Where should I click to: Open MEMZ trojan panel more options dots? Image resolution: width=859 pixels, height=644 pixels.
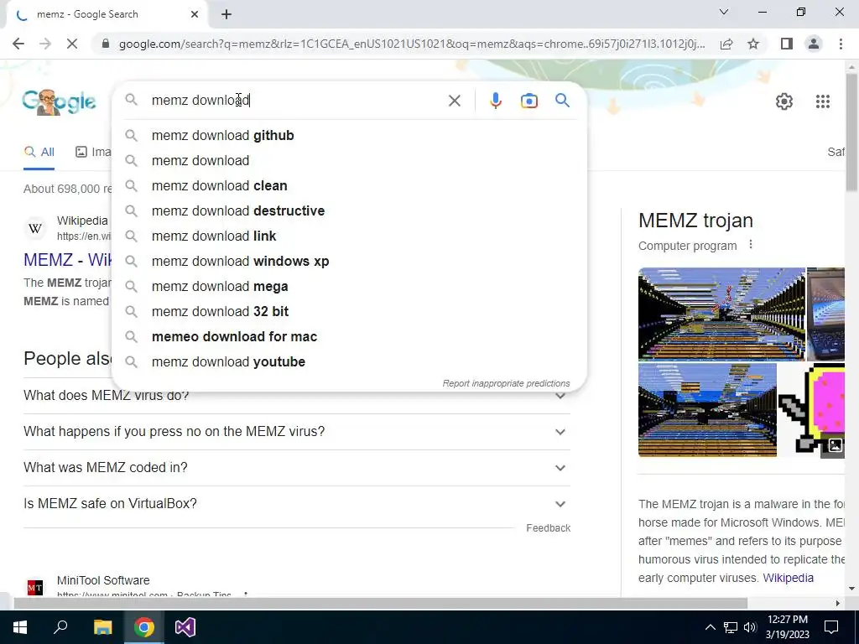point(751,245)
